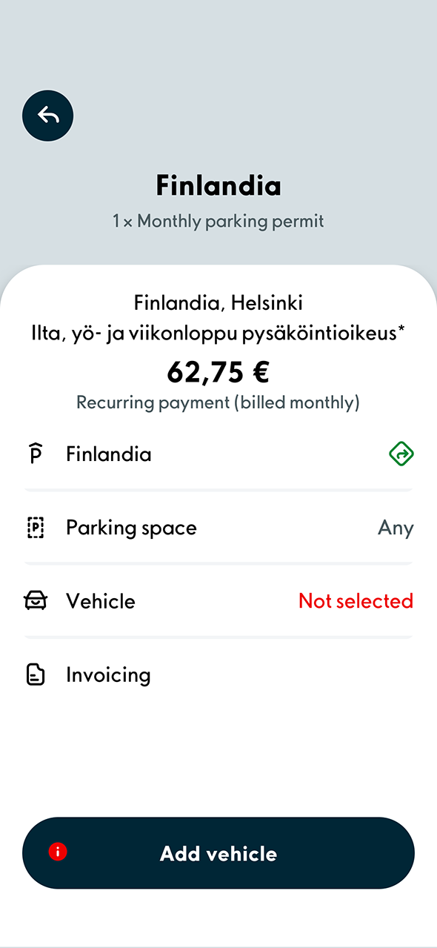This screenshot has width=437, height=948.
Task: Click the 62,75 € price text
Action: coord(218,372)
